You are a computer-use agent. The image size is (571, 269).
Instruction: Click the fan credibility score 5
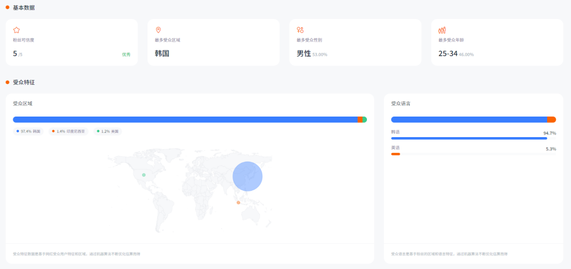pos(15,54)
